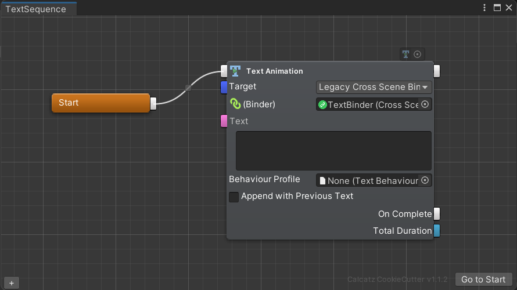Open object picker for Behaviour Profile

425,180
